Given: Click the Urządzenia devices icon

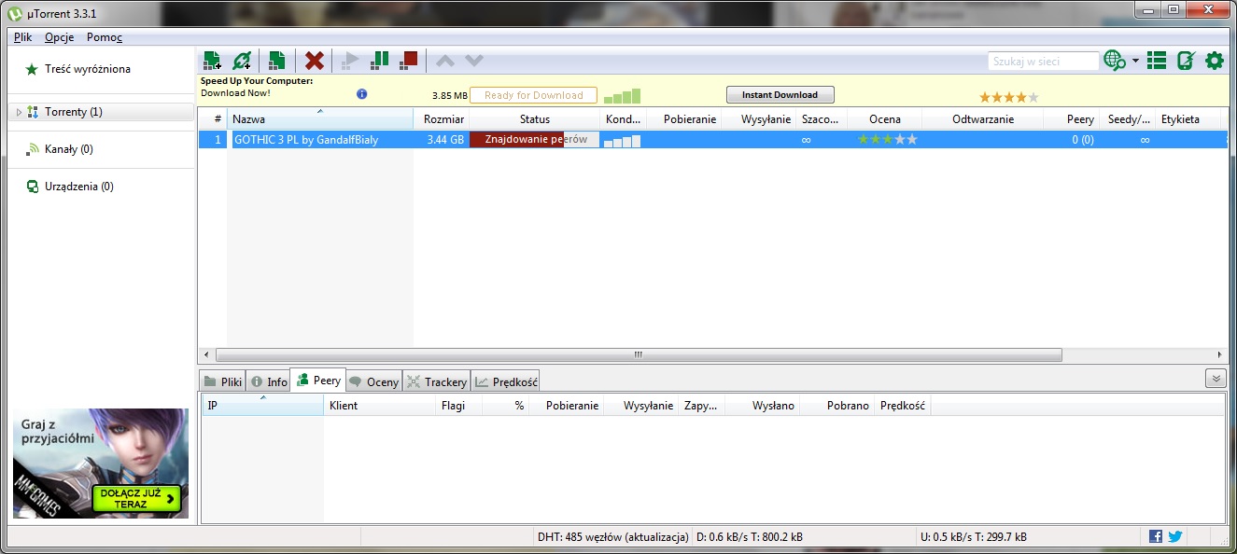Looking at the screenshot, I should click(x=33, y=187).
